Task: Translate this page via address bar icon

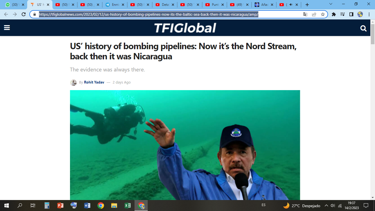Action: [305, 14]
